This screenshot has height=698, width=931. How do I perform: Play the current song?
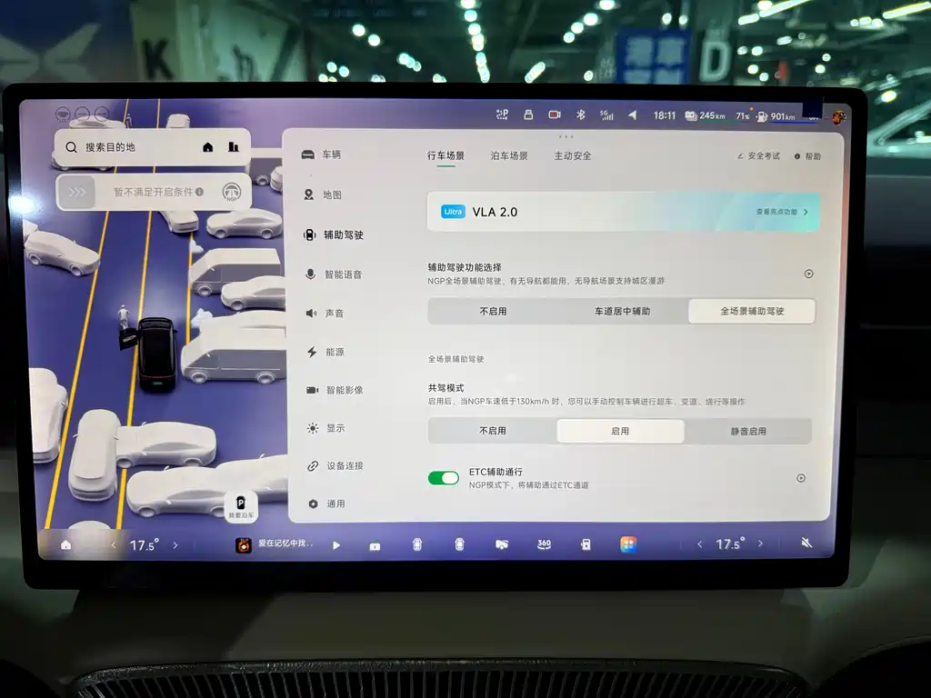pyautogui.click(x=336, y=545)
